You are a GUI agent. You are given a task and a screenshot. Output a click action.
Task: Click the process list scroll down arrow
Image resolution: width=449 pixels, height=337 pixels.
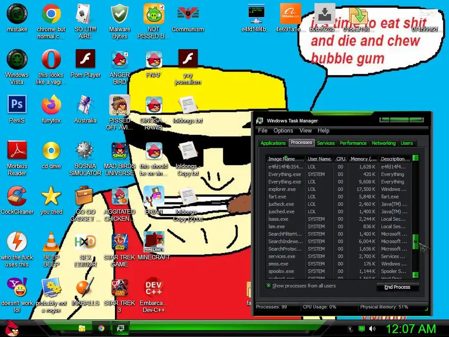point(416,275)
